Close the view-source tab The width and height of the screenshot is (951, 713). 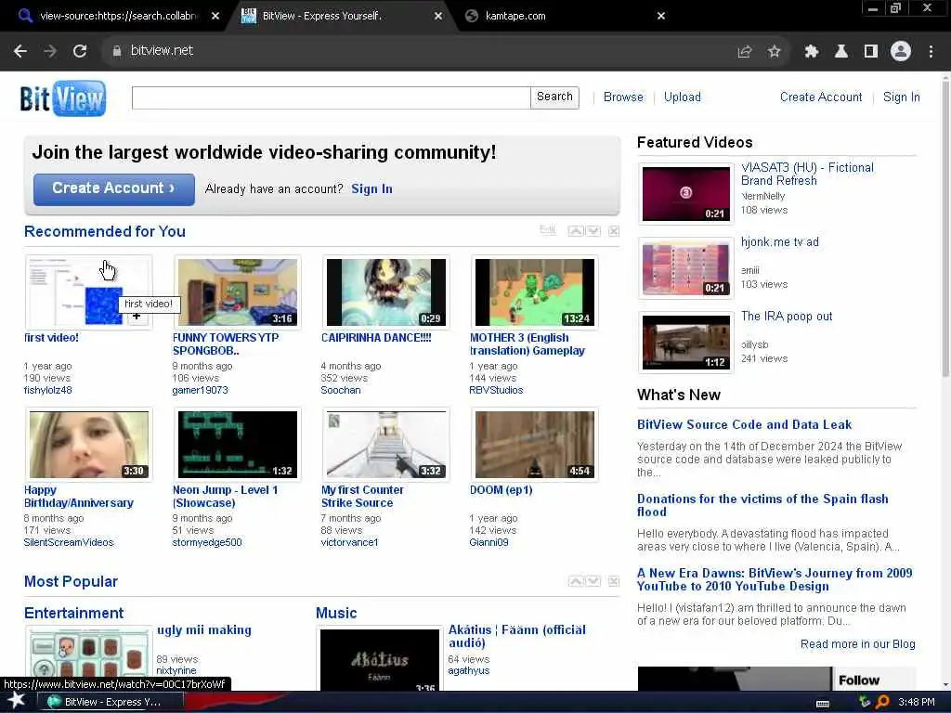[215, 17]
